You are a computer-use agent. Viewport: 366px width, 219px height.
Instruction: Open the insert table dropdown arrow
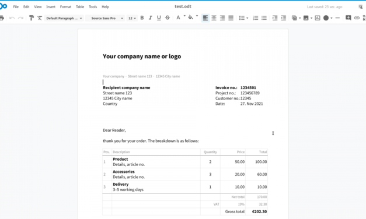click(299, 18)
